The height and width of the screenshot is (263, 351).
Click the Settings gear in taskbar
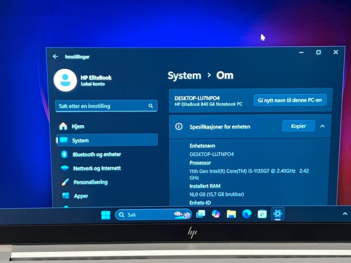pyautogui.click(x=278, y=214)
